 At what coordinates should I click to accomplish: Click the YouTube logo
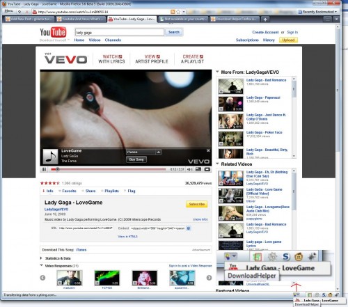coord(53,32)
